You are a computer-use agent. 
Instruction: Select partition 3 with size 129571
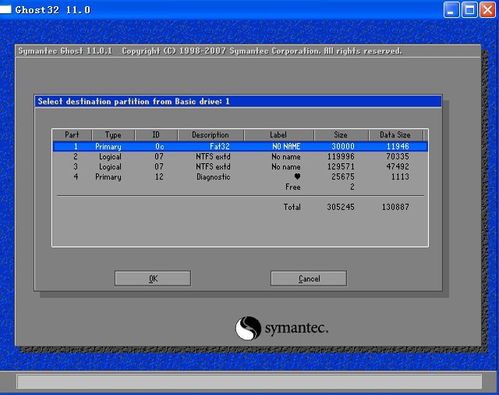click(x=240, y=166)
